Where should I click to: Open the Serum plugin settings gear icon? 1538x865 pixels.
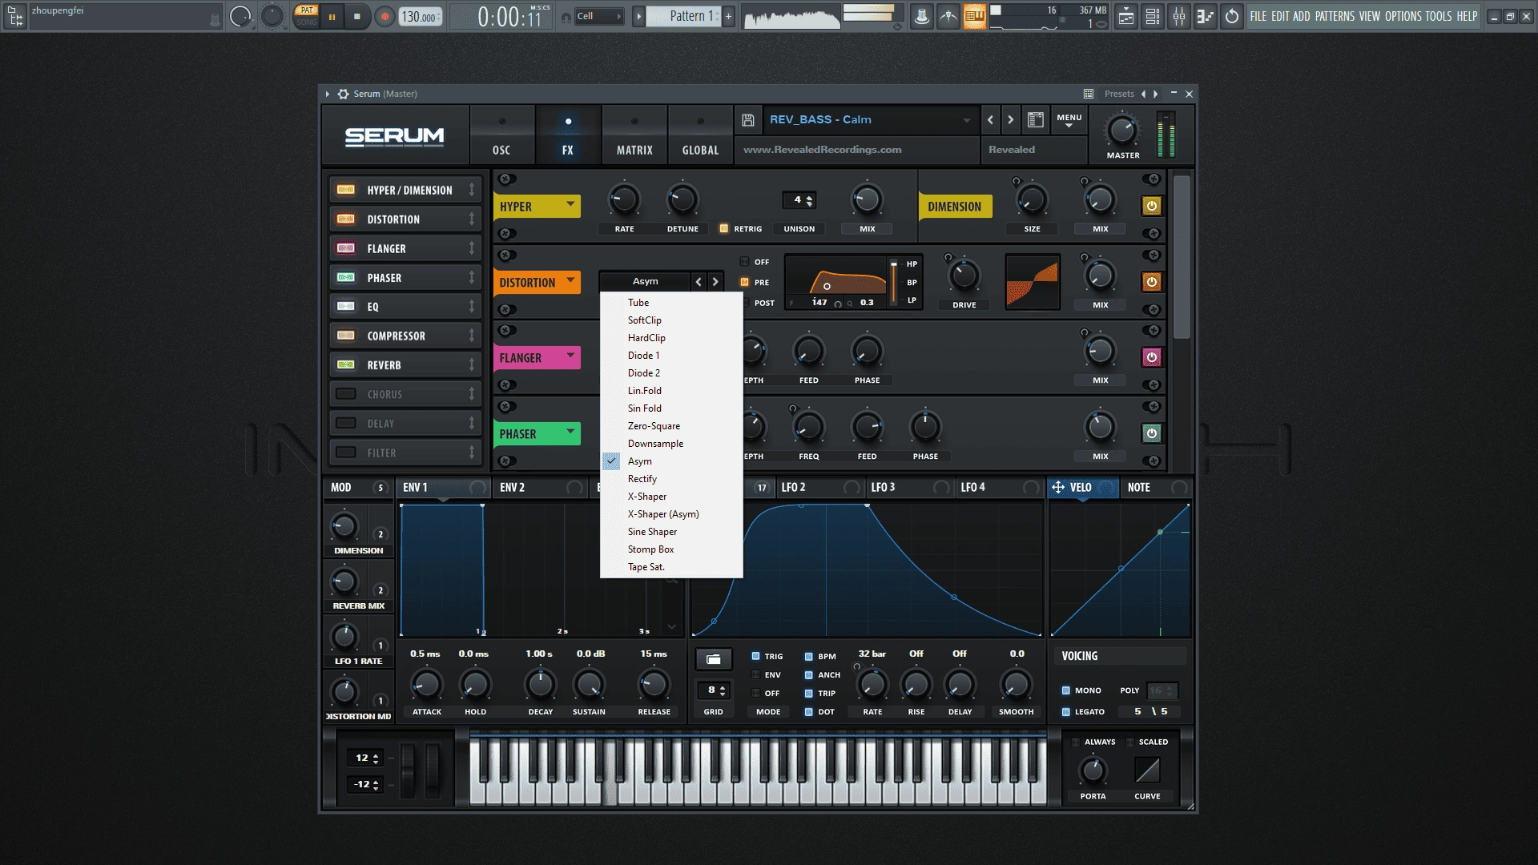click(343, 94)
